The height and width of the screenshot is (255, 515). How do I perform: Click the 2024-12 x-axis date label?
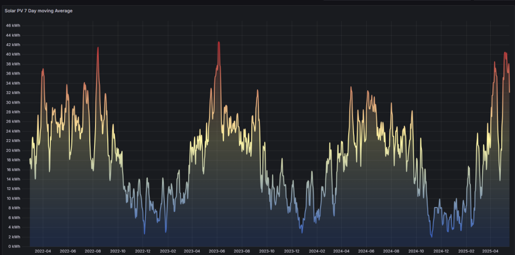click(441, 251)
